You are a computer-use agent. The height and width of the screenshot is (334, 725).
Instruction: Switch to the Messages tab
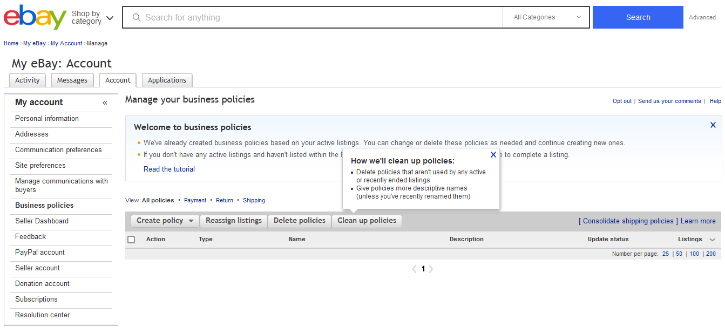tap(72, 80)
